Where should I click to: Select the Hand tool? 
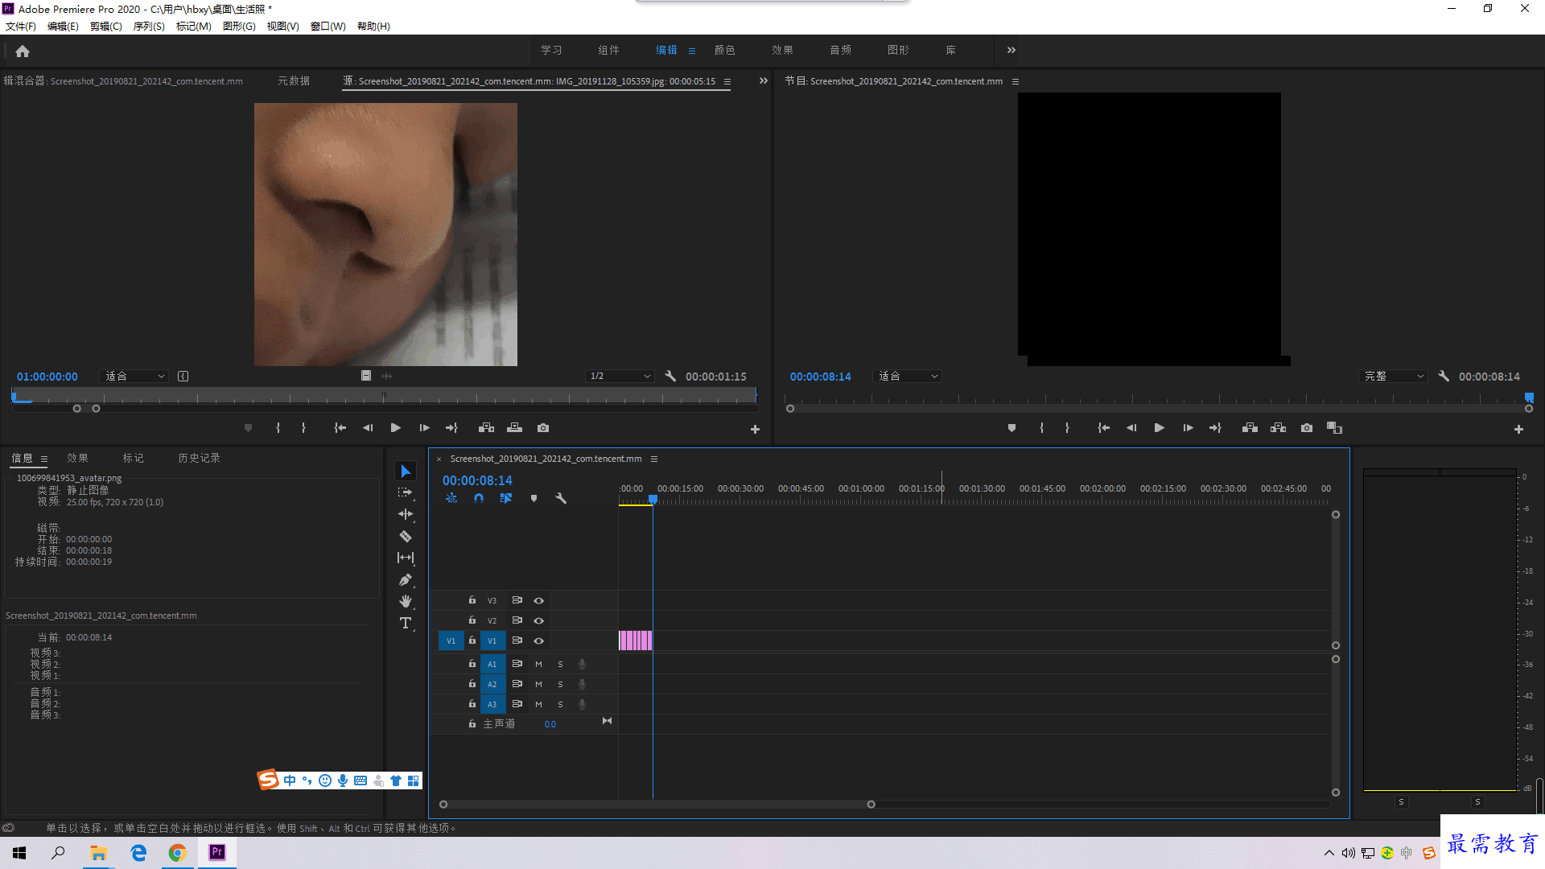(x=406, y=601)
